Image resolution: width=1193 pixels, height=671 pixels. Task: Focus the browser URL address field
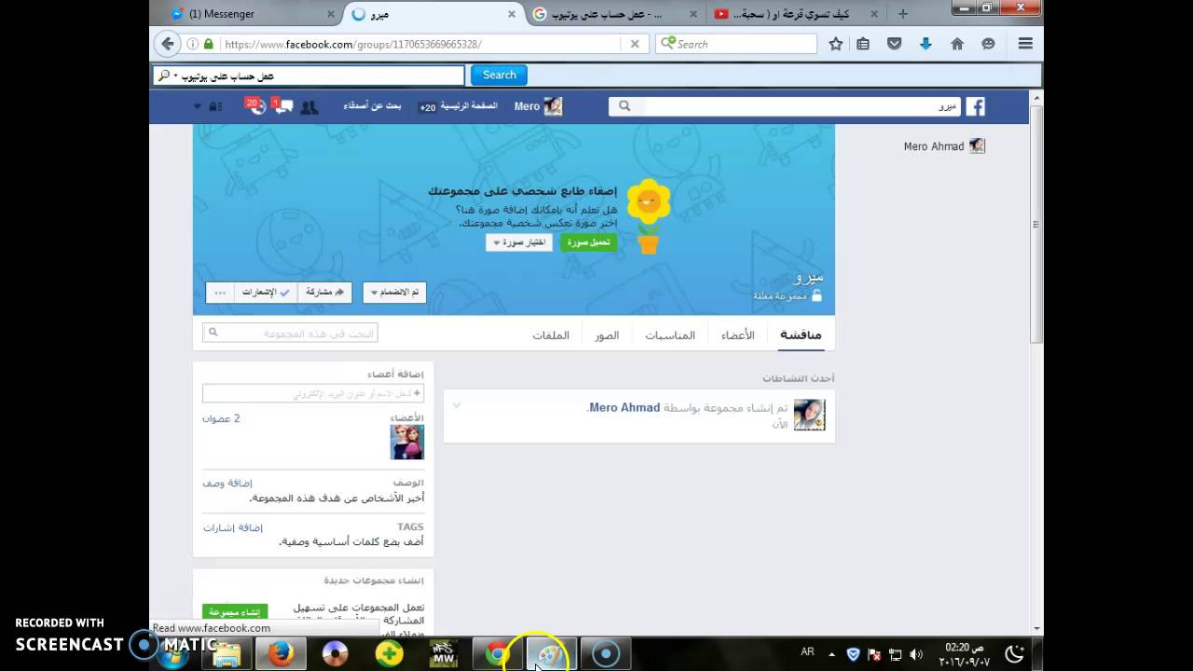(419, 44)
